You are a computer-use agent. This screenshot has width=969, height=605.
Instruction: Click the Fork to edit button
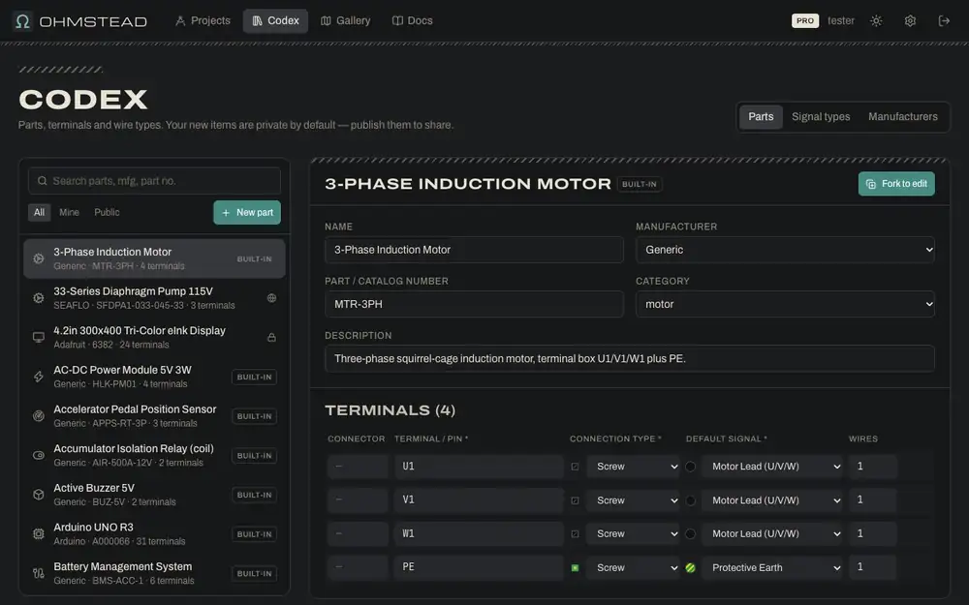(896, 184)
